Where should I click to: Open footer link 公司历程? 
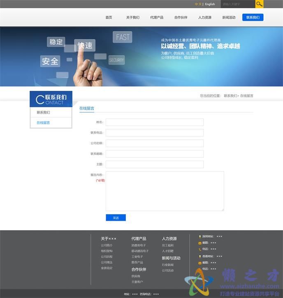[x=107, y=257]
